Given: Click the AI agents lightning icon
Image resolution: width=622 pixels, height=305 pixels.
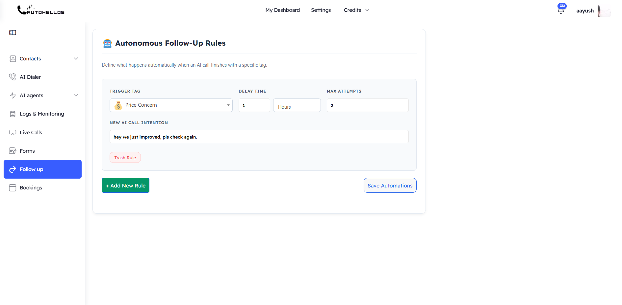Looking at the screenshot, I should coord(13,95).
